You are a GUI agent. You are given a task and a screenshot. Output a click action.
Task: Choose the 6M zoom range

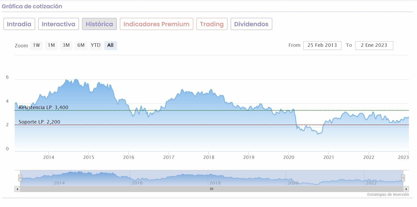coord(81,45)
